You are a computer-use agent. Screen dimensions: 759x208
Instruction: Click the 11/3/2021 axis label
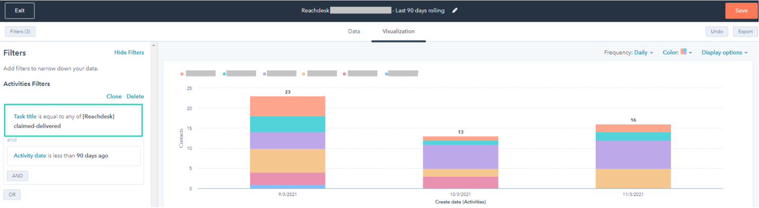[633, 195]
